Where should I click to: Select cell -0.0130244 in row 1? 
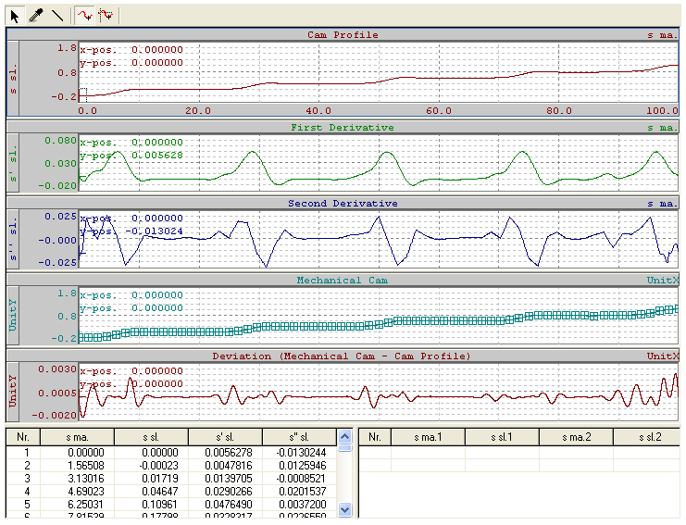coord(299,453)
